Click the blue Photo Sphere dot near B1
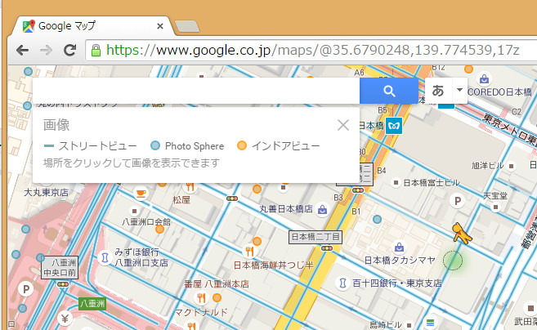Image resolution: width=537 pixels, height=330 pixels. pos(377,219)
